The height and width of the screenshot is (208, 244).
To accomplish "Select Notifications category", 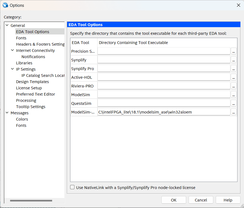I will [x=33, y=56].
